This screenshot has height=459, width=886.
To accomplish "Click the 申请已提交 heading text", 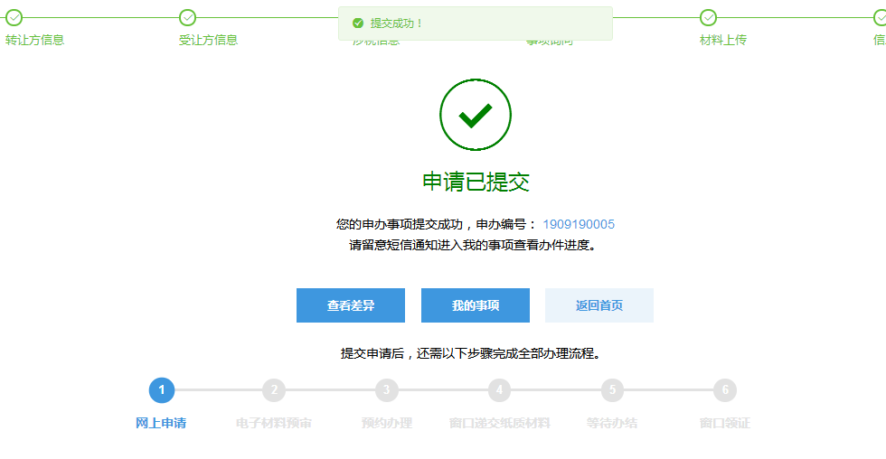I will coord(476,182).
